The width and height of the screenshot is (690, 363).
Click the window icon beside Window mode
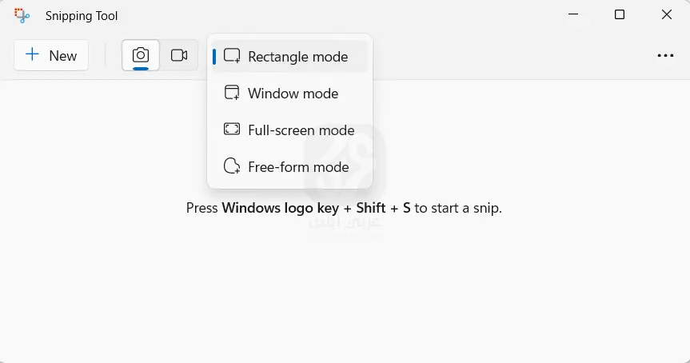(232, 93)
